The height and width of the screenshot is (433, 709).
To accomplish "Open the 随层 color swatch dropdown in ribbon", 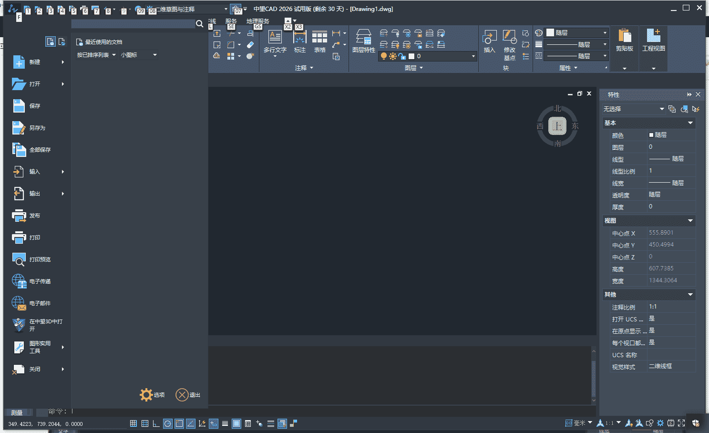I will click(x=605, y=33).
